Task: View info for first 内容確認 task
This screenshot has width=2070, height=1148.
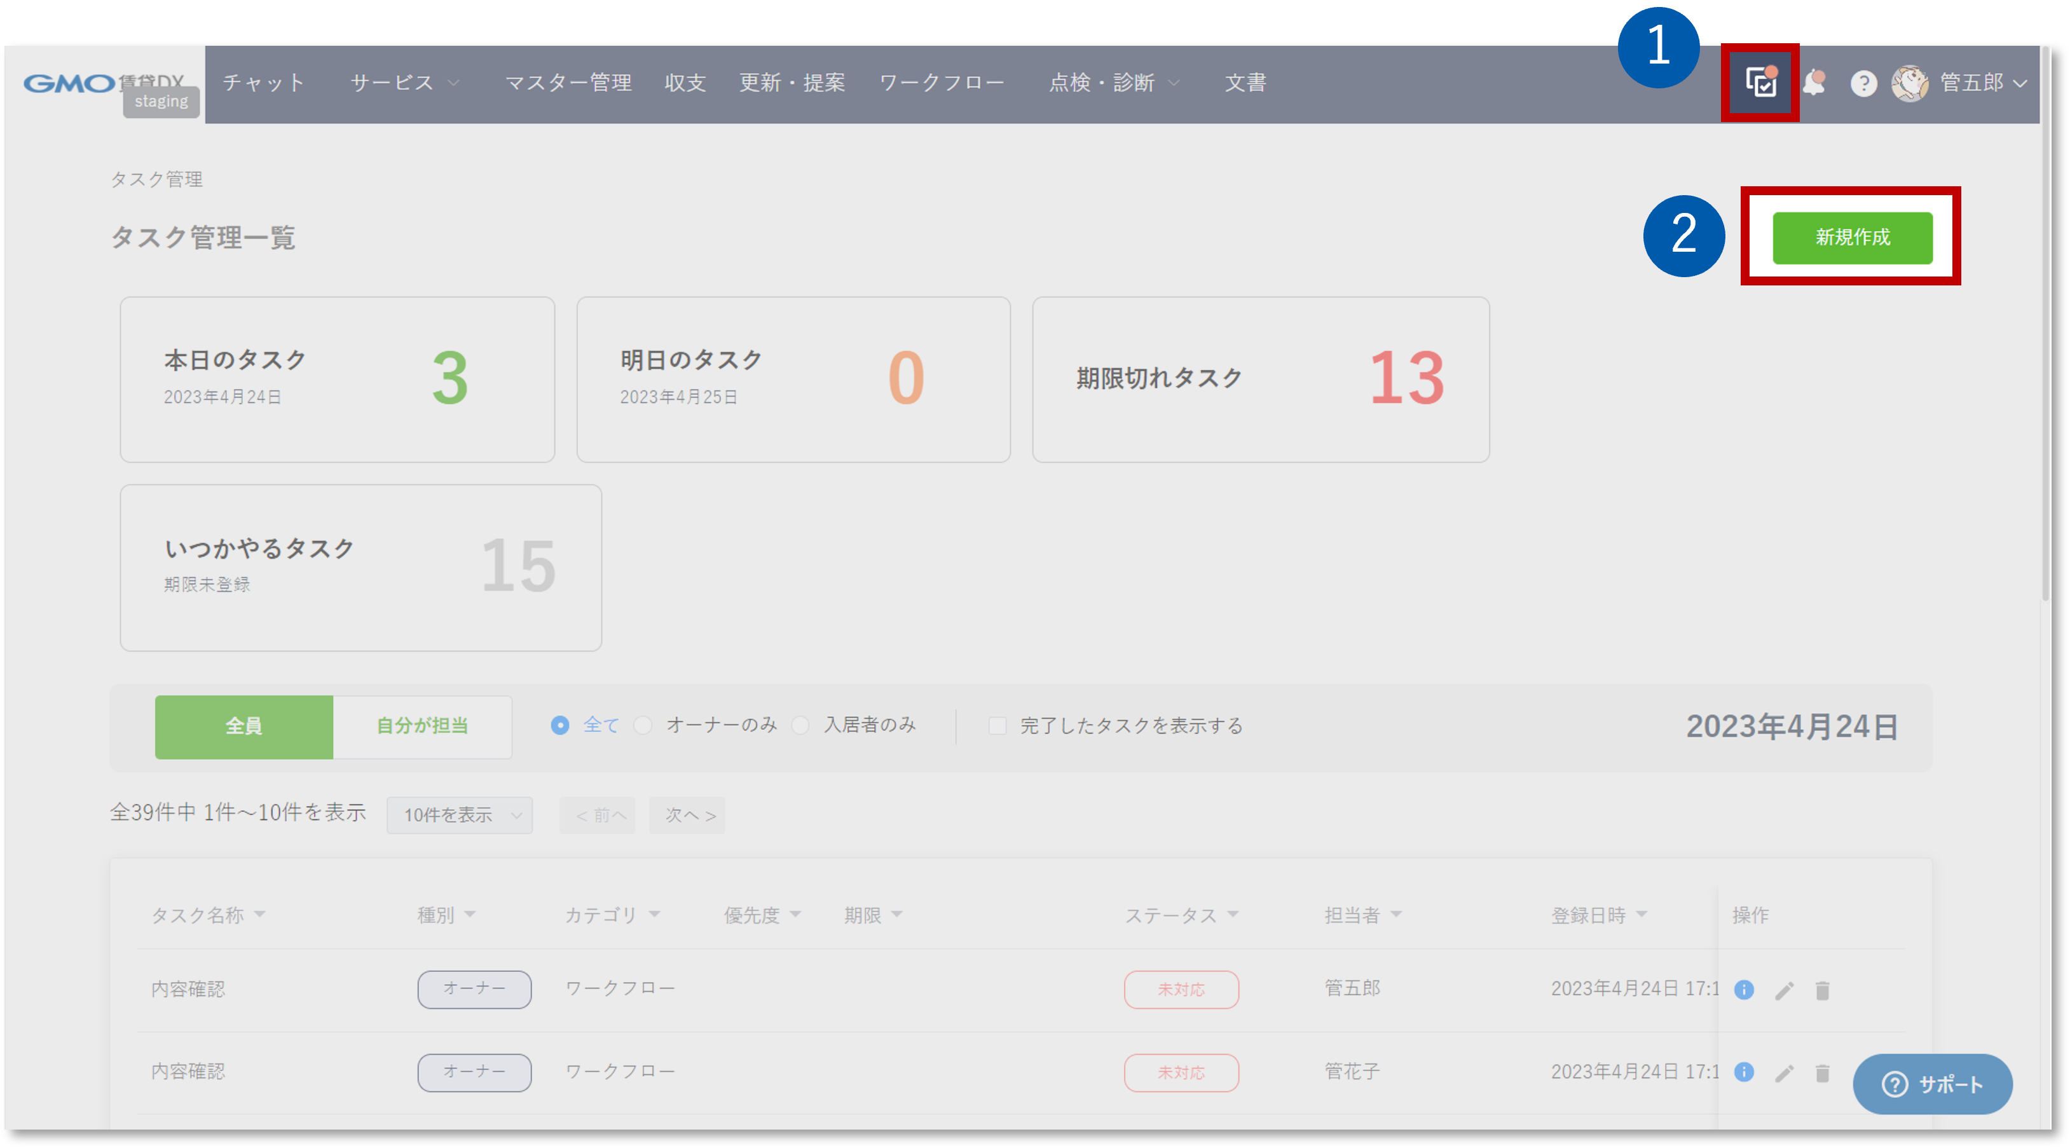Action: [1744, 990]
